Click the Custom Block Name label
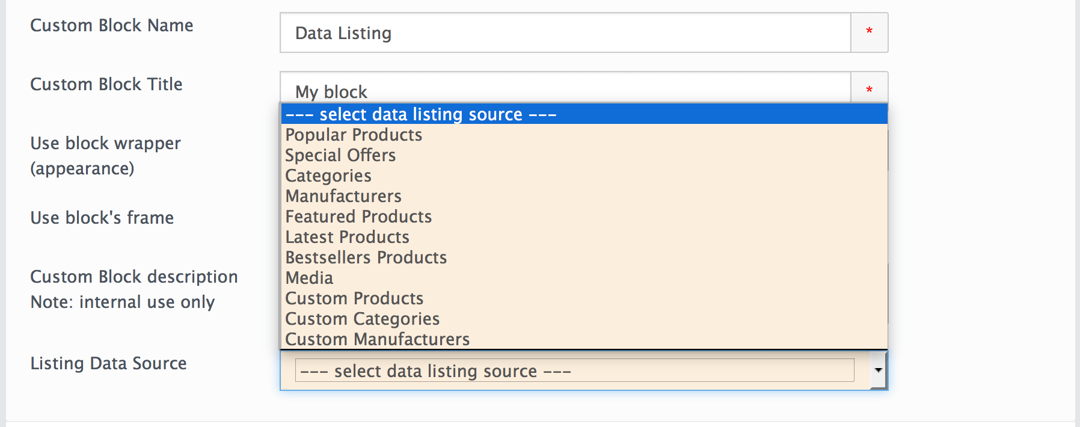The height and width of the screenshot is (427, 1080). coord(112,25)
